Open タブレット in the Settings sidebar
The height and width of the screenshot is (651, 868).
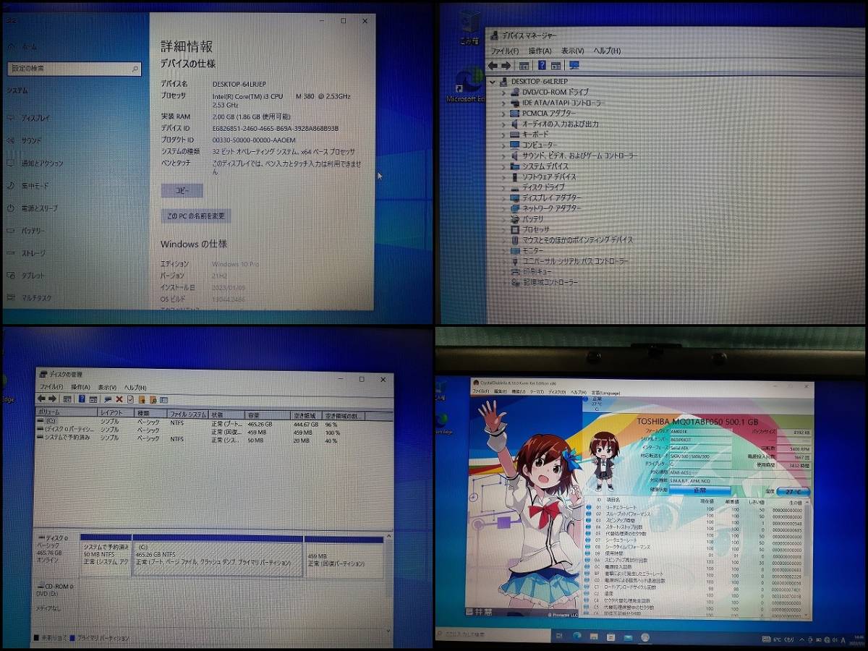point(27,276)
